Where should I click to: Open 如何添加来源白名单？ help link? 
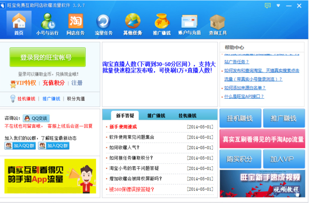tap(245, 88)
